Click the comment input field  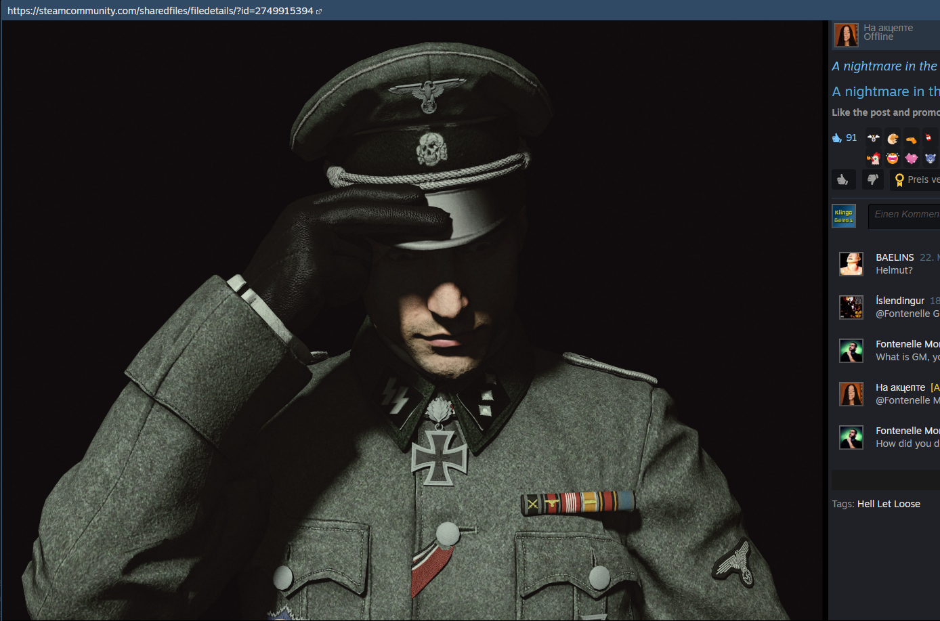(x=905, y=215)
